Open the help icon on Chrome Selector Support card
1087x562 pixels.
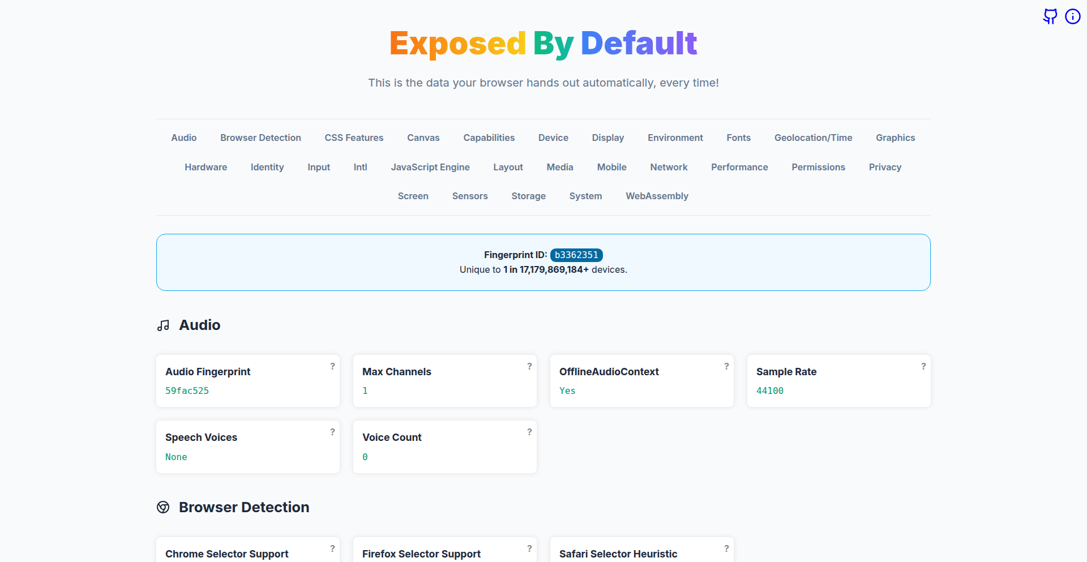point(332,548)
